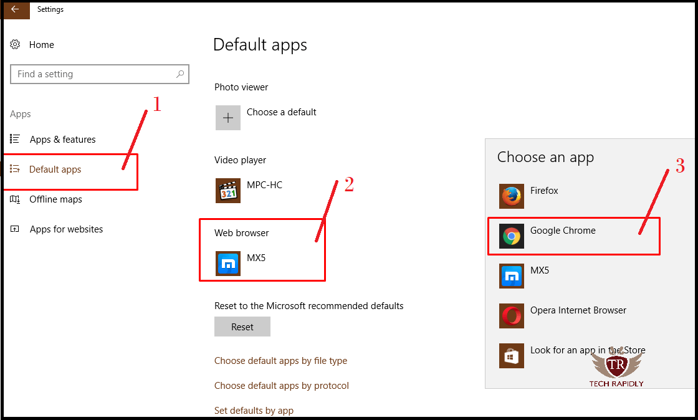Open 'Choose default apps by file type'
This screenshot has height=420, width=698.
coord(280,361)
